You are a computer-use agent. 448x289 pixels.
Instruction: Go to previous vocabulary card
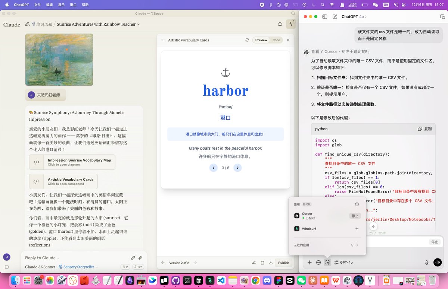click(214, 168)
